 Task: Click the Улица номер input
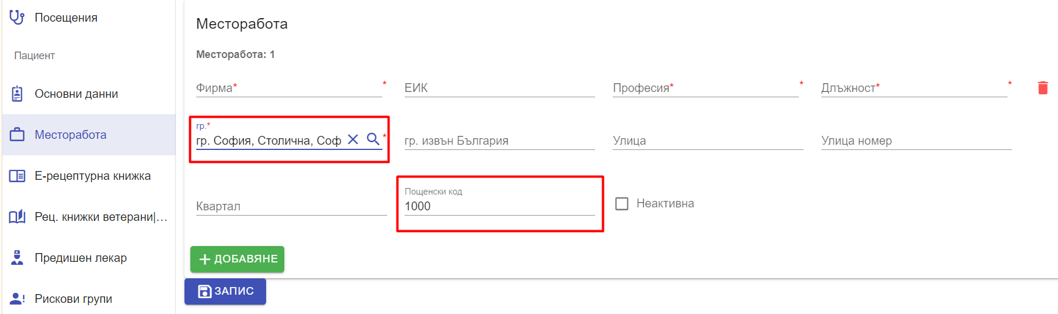(x=916, y=141)
